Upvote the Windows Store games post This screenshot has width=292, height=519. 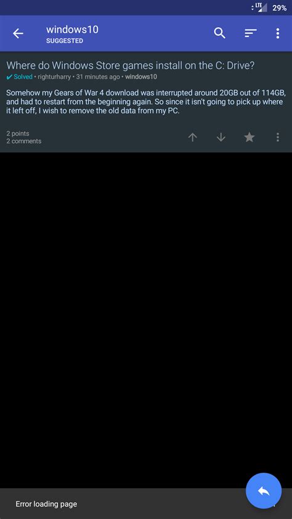click(192, 137)
